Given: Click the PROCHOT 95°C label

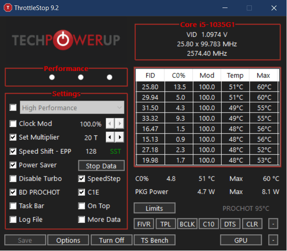Looking at the screenshot, I should point(246,208).
